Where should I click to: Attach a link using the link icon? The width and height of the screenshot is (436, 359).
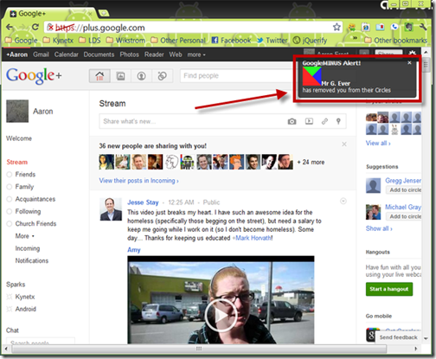tap(324, 121)
